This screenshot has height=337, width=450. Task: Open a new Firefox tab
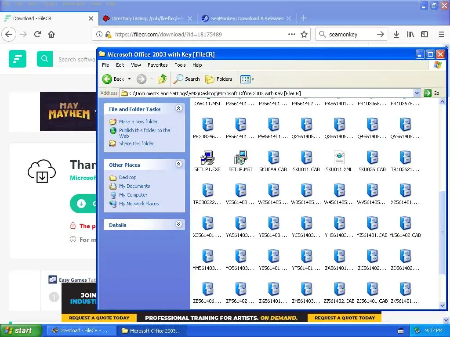303,18
